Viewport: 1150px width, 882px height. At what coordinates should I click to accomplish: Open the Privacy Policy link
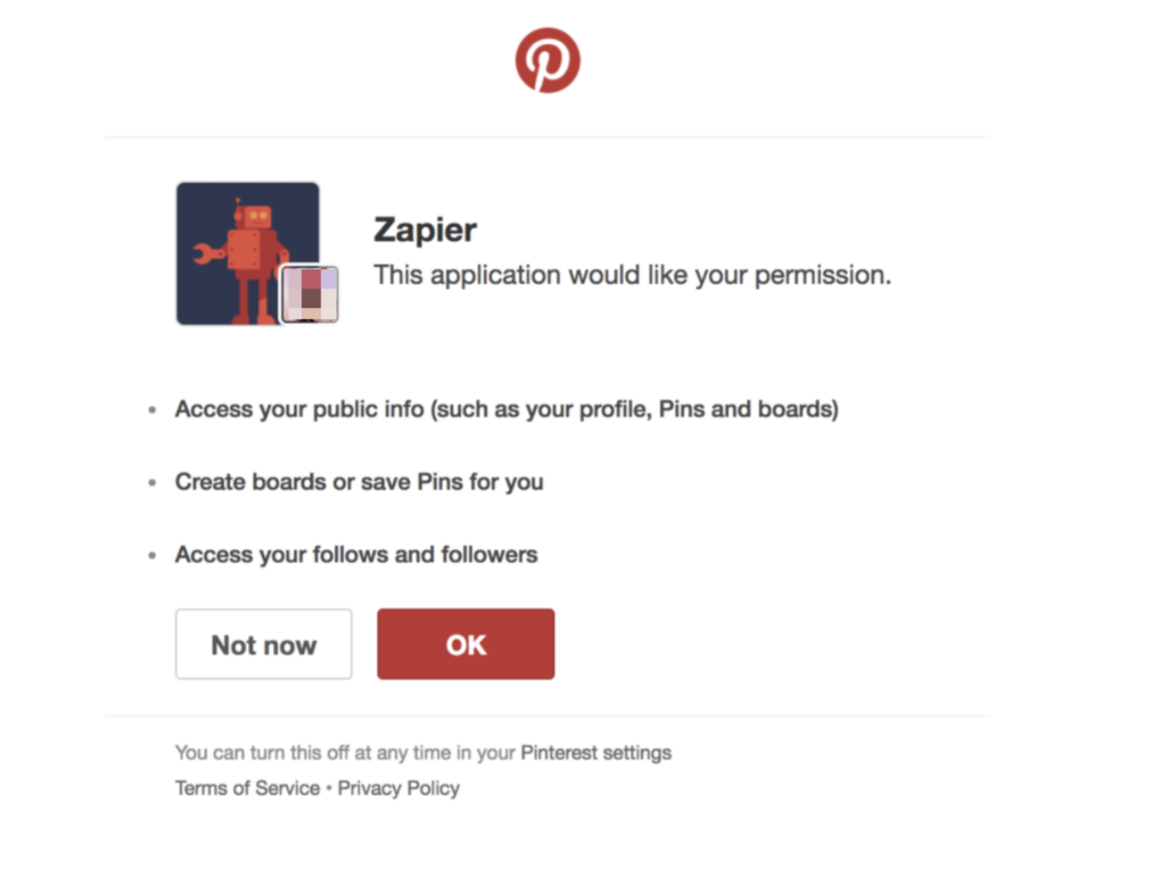(399, 788)
